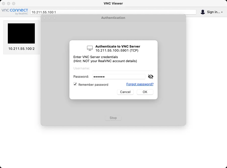Viewport: 227px width, 168px height.
Task: Click the user account avatar icon
Action: point(203,12)
